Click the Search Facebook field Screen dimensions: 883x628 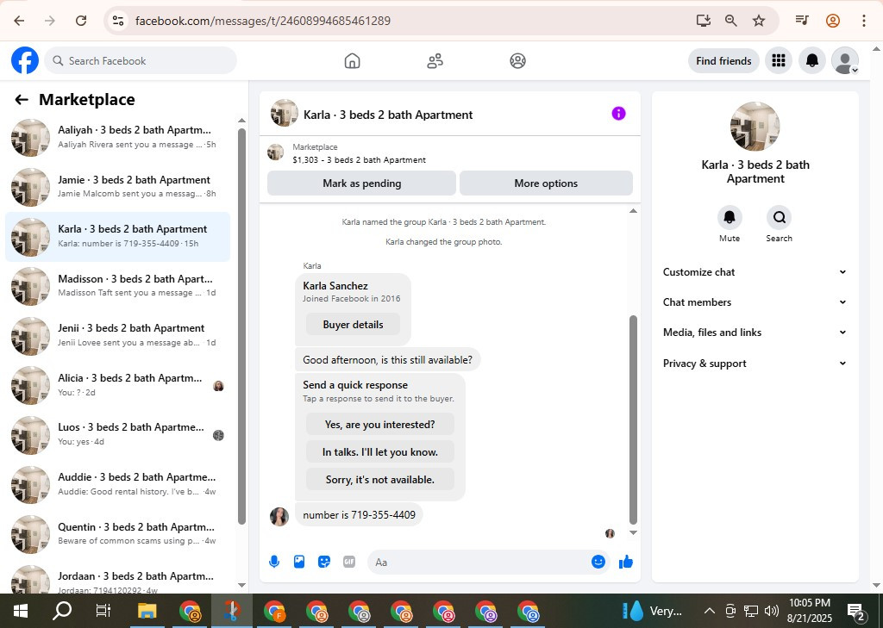(x=141, y=61)
